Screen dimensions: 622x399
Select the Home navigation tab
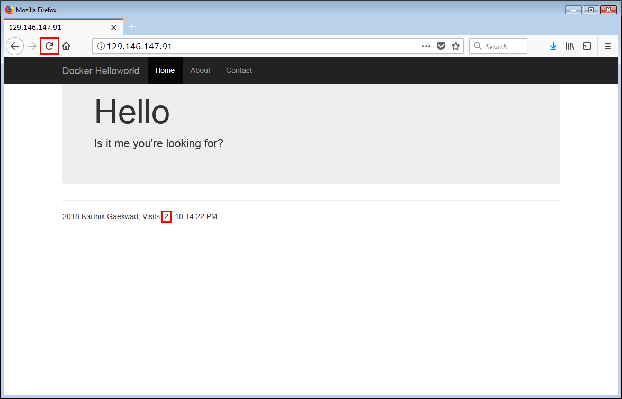pos(165,70)
